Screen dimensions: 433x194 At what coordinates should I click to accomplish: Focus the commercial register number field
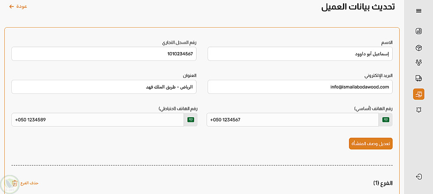click(x=104, y=54)
